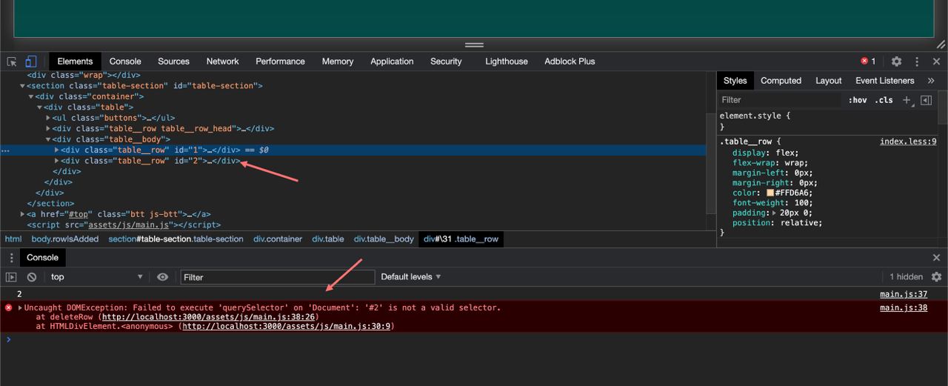Open the Performance tab
The height and width of the screenshot is (386, 948).
[x=280, y=61]
